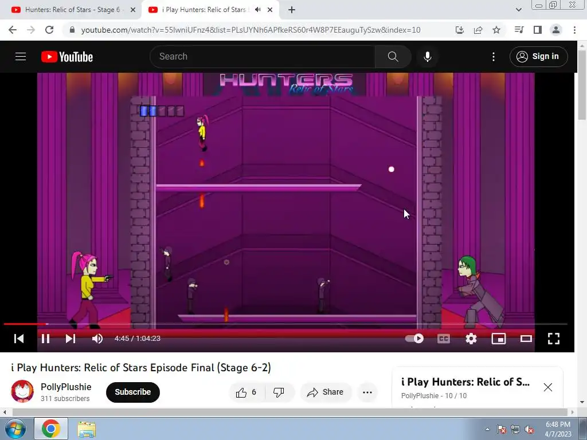Click the system volume tray icon
The image size is (587, 440).
pos(529,429)
